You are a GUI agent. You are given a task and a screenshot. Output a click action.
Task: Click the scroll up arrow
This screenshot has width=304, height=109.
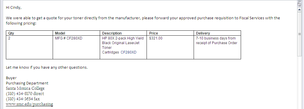[x=299, y=9]
